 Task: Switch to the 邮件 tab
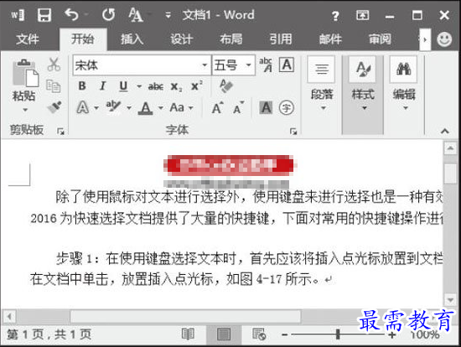pyautogui.click(x=330, y=39)
